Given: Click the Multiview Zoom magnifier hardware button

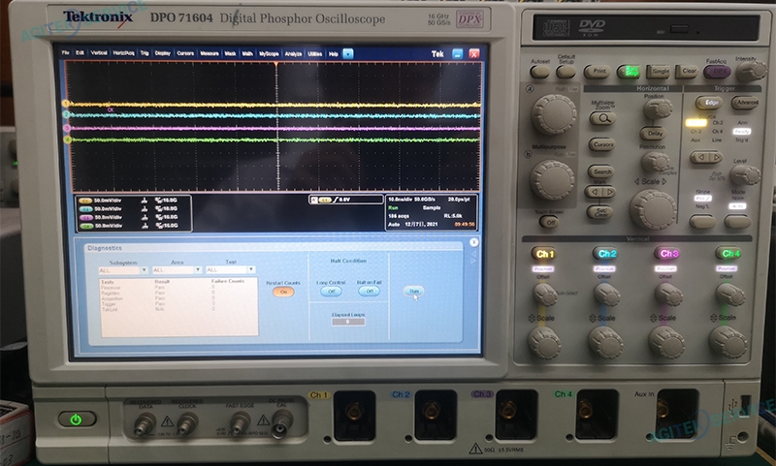Looking at the screenshot, I should pyautogui.click(x=602, y=118).
